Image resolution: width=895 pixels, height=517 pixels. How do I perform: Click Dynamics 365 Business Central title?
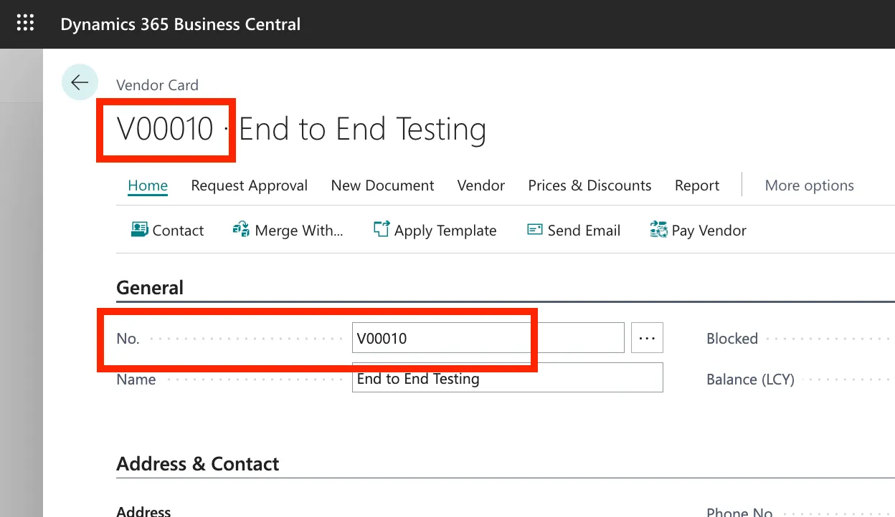(x=180, y=24)
